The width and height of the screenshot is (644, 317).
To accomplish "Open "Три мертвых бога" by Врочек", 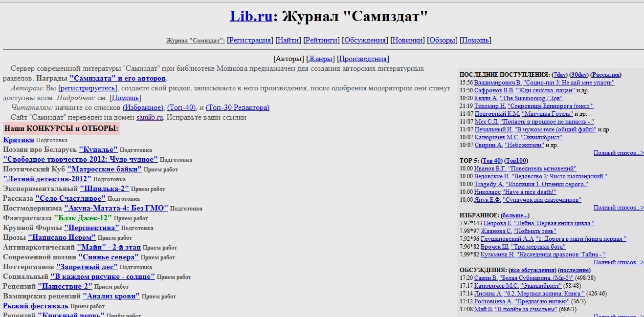I will click(x=538, y=247).
